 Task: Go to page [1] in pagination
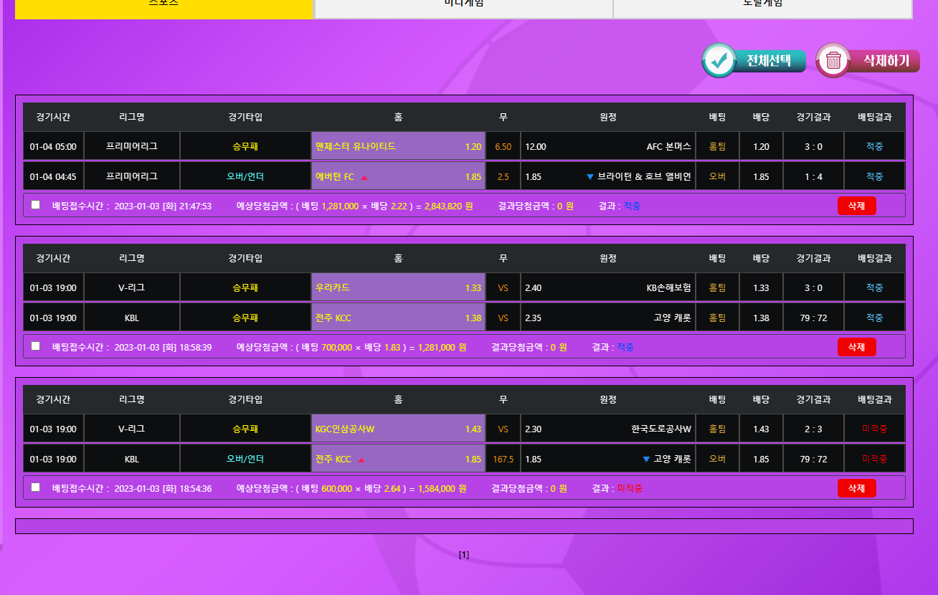click(x=464, y=555)
